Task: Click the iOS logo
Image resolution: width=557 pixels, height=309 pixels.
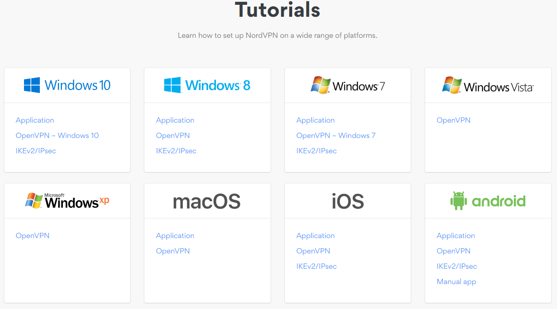Action: tap(348, 202)
